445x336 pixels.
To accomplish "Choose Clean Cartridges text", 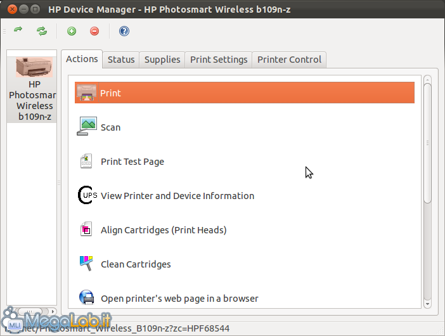I will point(136,264).
